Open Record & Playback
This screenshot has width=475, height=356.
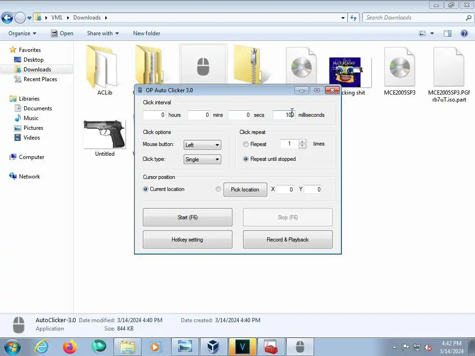coord(288,240)
